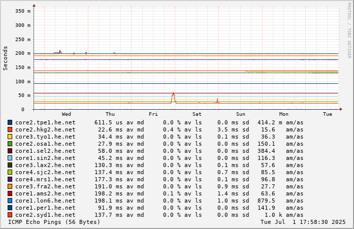Viewport: 354px width, 229px height.
Task: Click the 198.2 ms median value
Action: pyautogui.click(x=108, y=193)
